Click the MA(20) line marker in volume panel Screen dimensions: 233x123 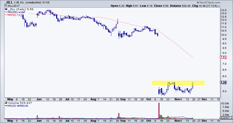[6, 105]
